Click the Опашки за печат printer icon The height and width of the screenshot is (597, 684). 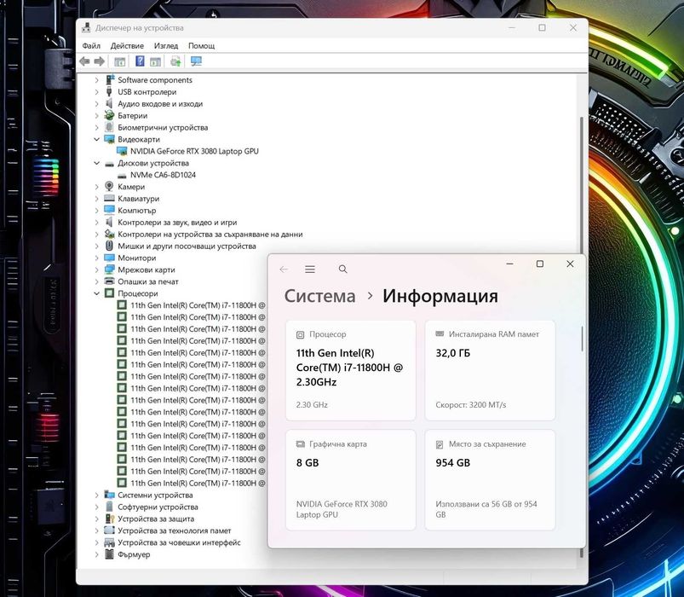tap(109, 281)
